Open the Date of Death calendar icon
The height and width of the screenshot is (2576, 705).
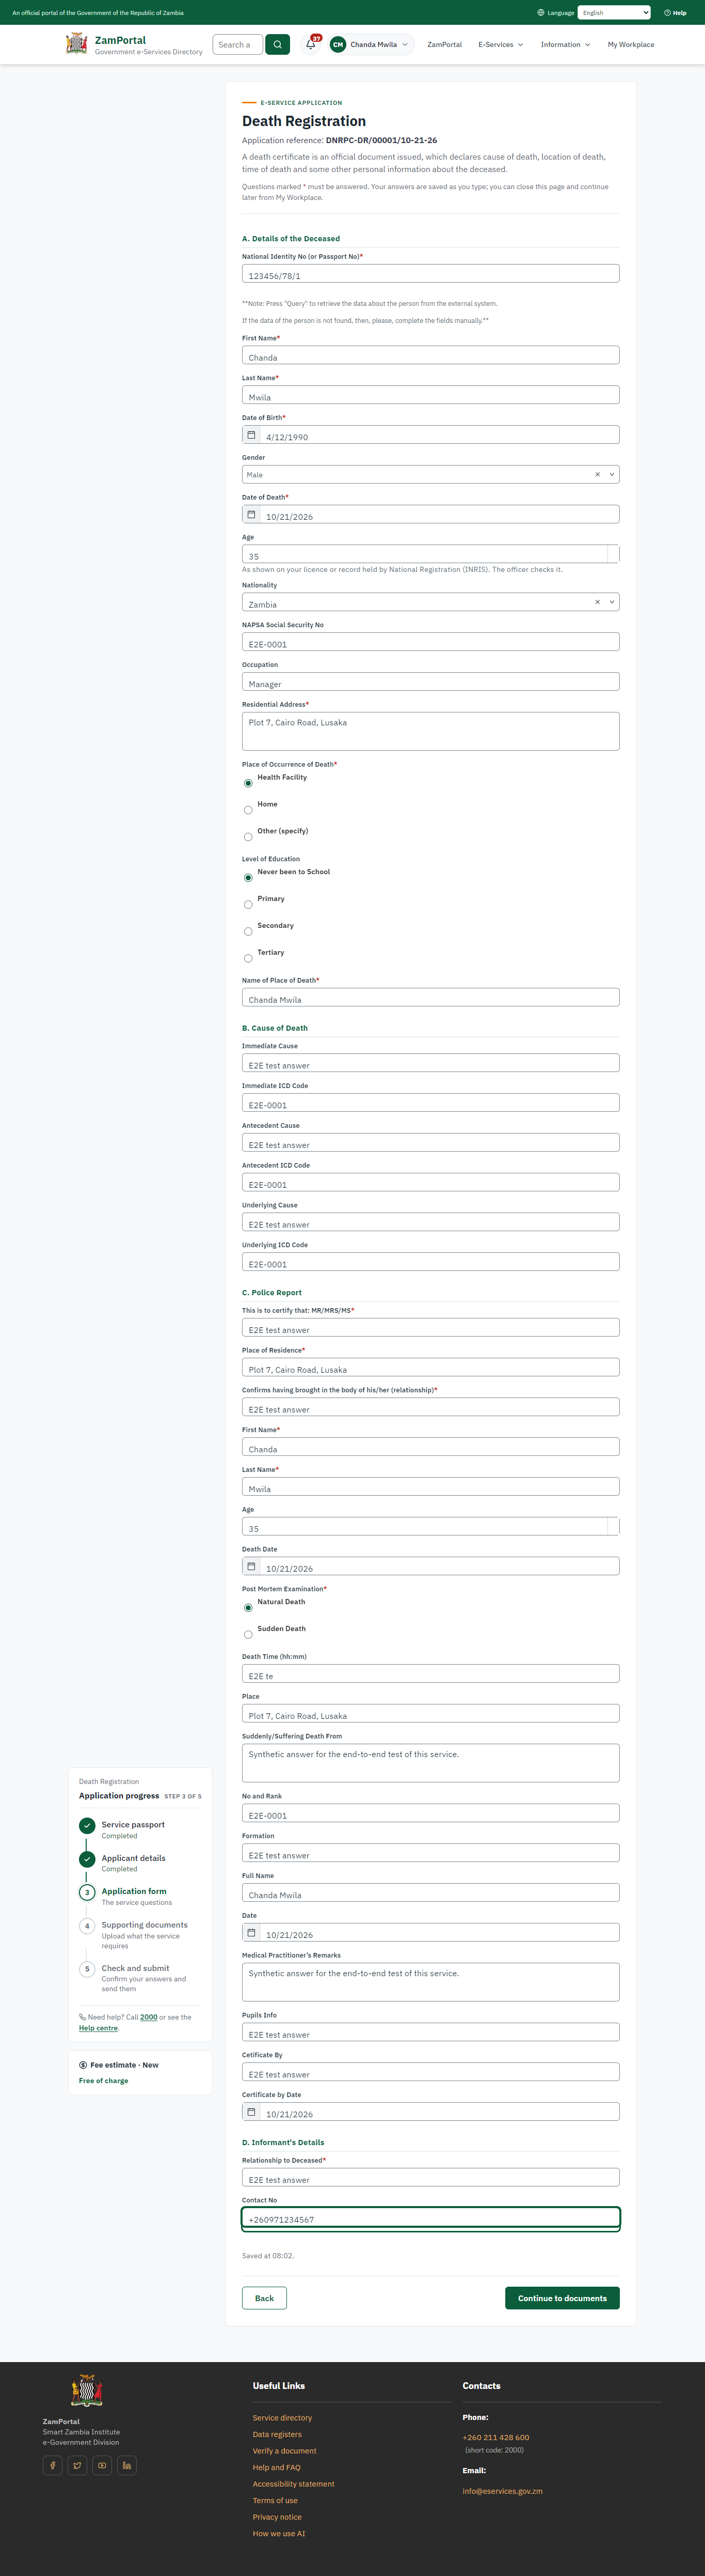(251, 514)
